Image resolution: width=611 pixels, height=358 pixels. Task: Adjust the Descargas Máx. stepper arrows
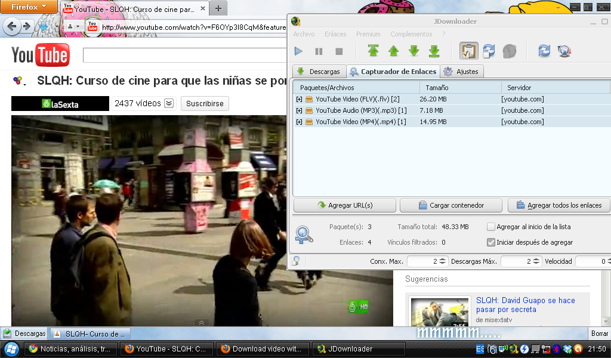(536, 261)
